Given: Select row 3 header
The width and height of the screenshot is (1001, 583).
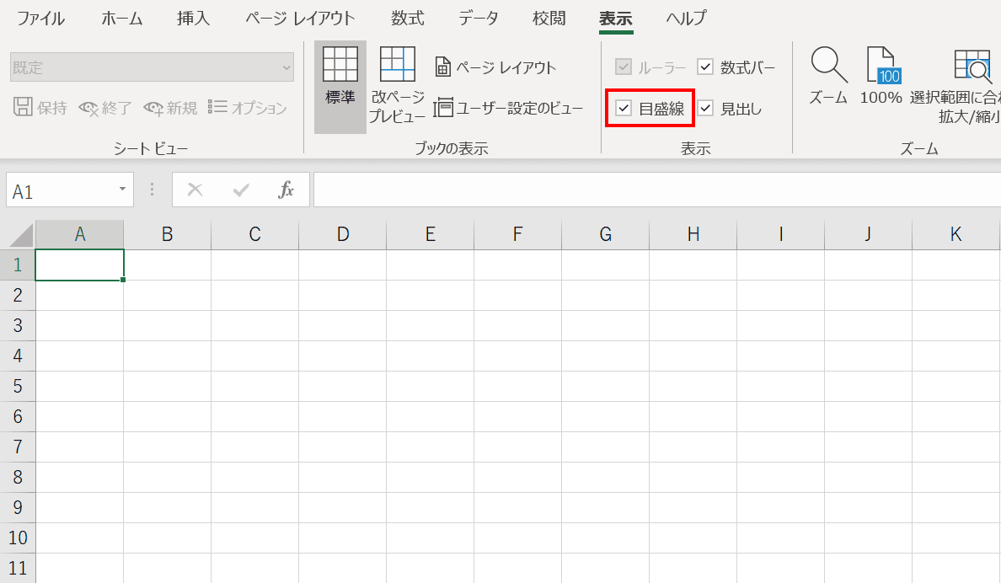Looking at the screenshot, I should (x=18, y=326).
